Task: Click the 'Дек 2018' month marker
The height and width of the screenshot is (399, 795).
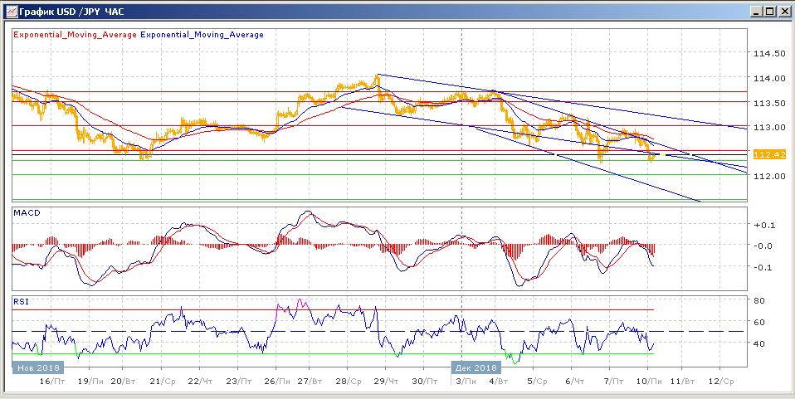Action: (x=476, y=367)
